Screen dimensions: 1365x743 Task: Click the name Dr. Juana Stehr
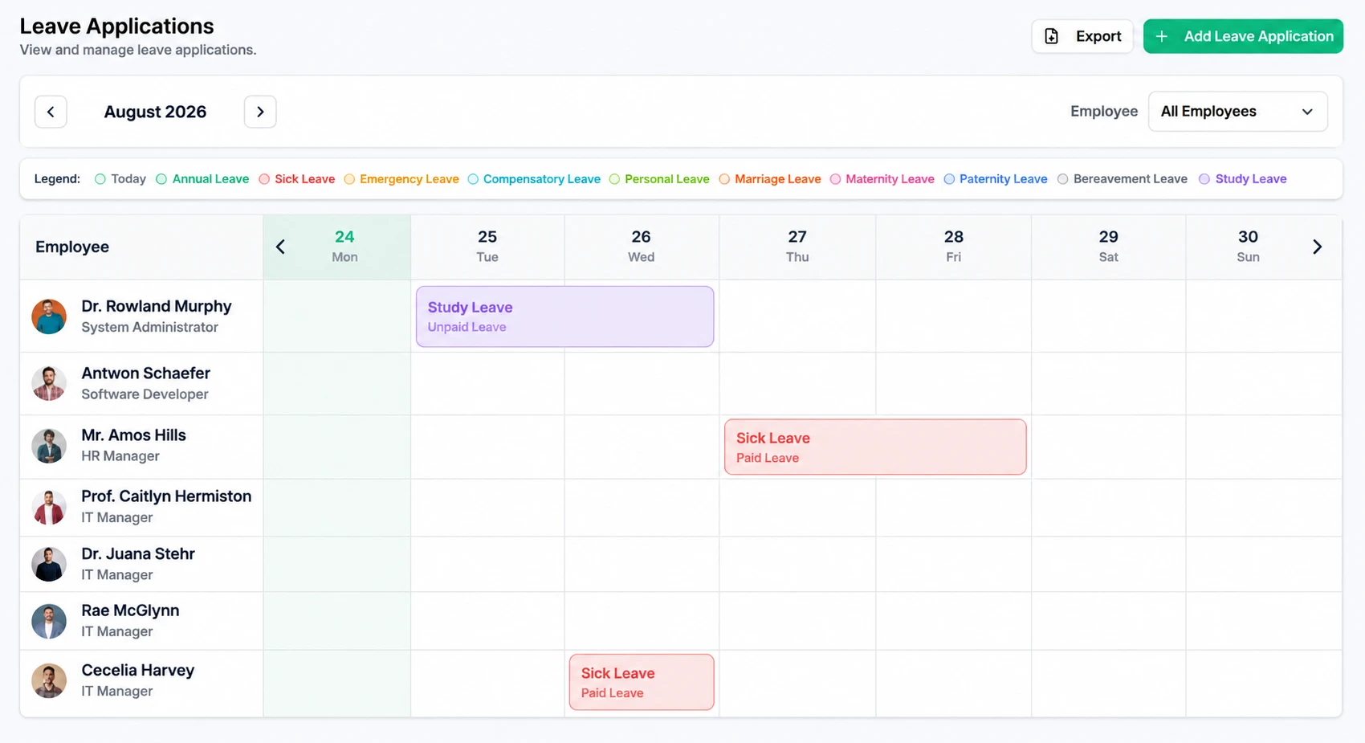pyautogui.click(x=138, y=553)
